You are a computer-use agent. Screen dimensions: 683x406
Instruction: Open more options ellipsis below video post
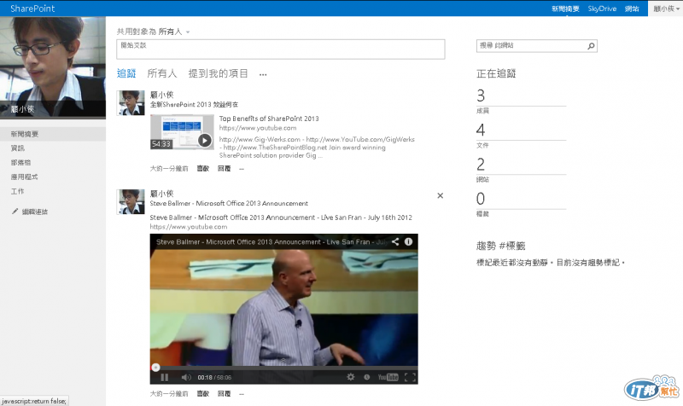click(x=242, y=394)
